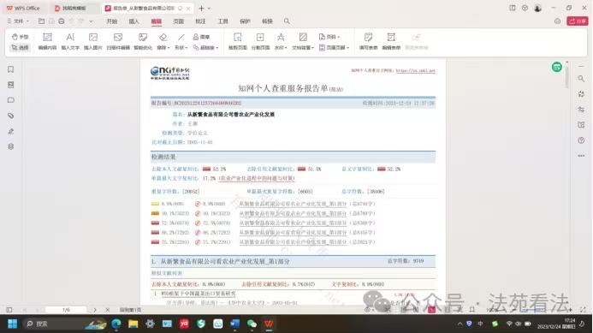593x333 pixels.
Task: Expand the File (文件) menu
Action: pos(18,21)
